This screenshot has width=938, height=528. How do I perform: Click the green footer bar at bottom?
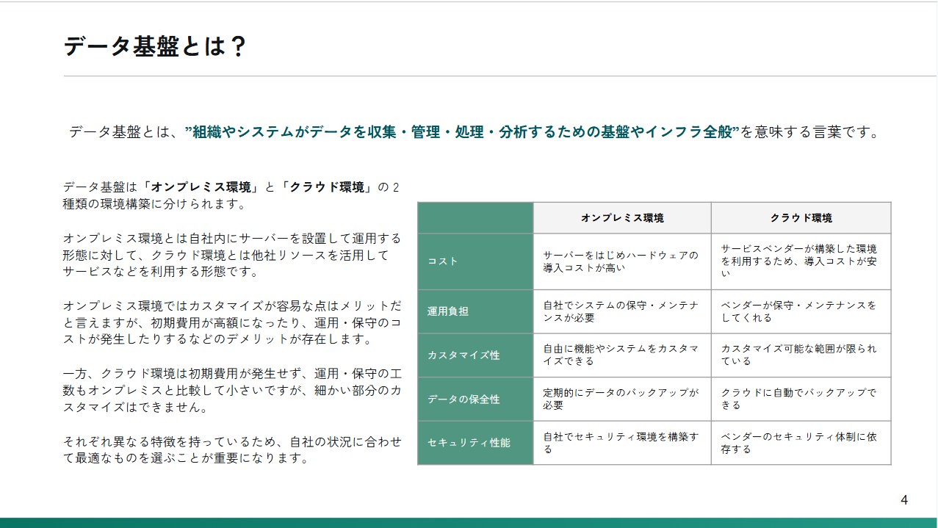pyautogui.click(x=469, y=523)
